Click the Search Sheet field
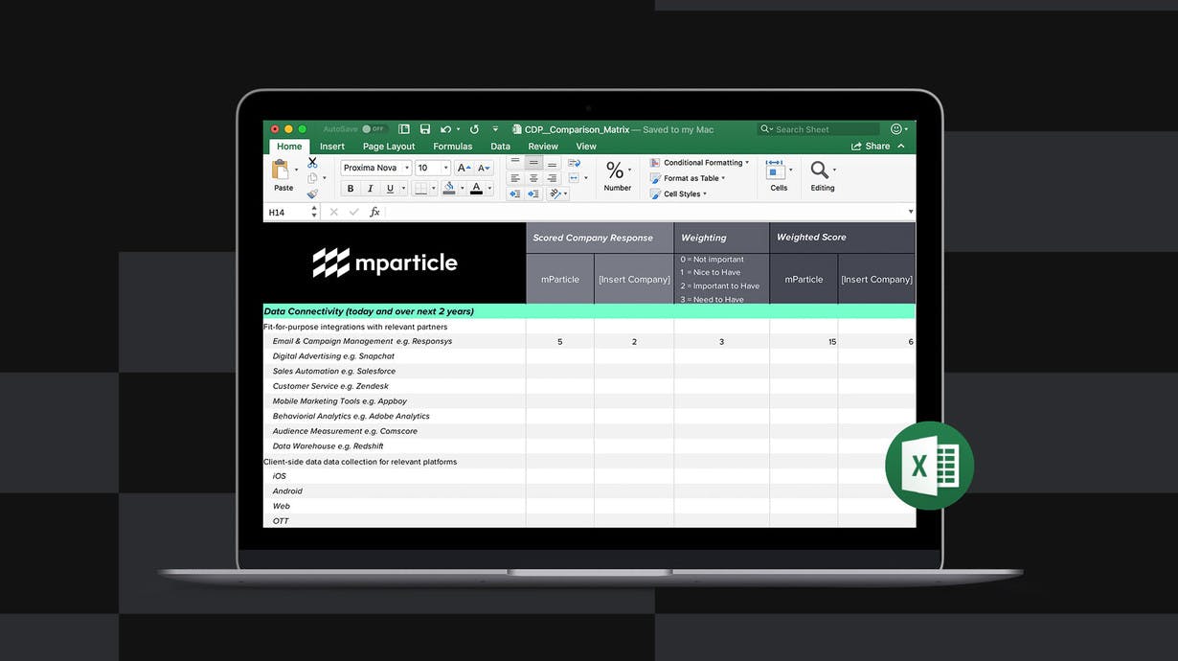Screen dimensions: 1178x661 click(819, 129)
